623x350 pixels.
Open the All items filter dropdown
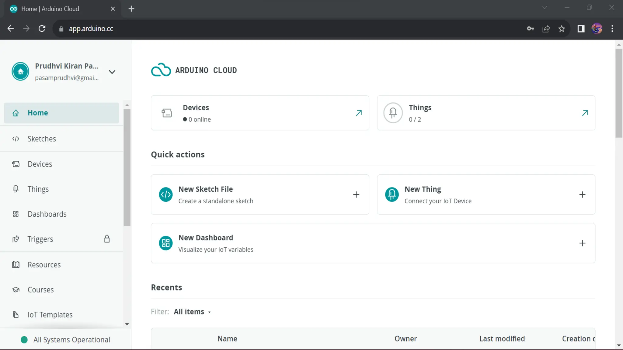(192, 312)
